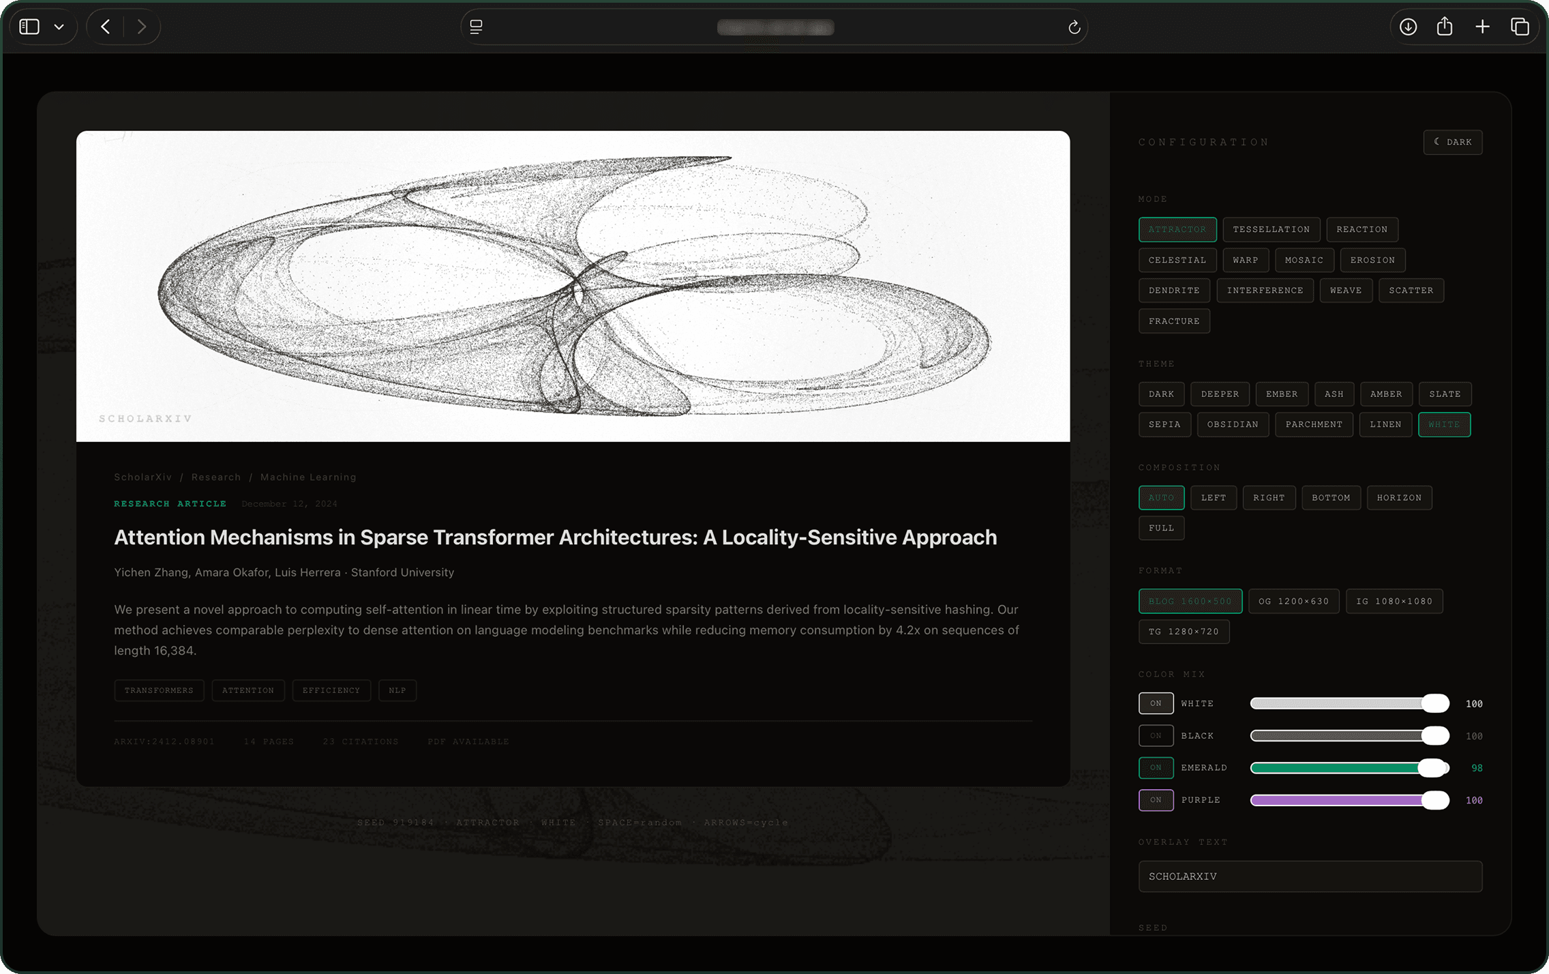
Task: Open the Machine Learning breadcrumb link
Action: (x=308, y=477)
